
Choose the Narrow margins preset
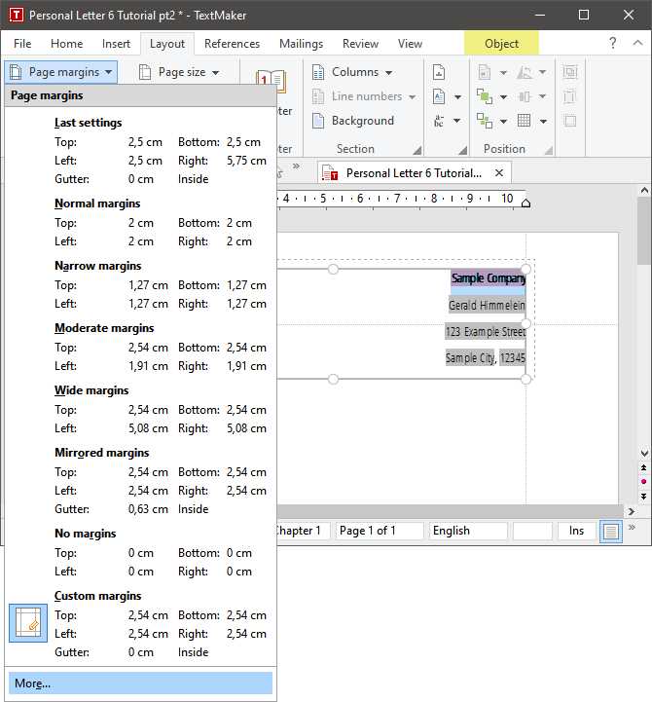coord(140,284)
